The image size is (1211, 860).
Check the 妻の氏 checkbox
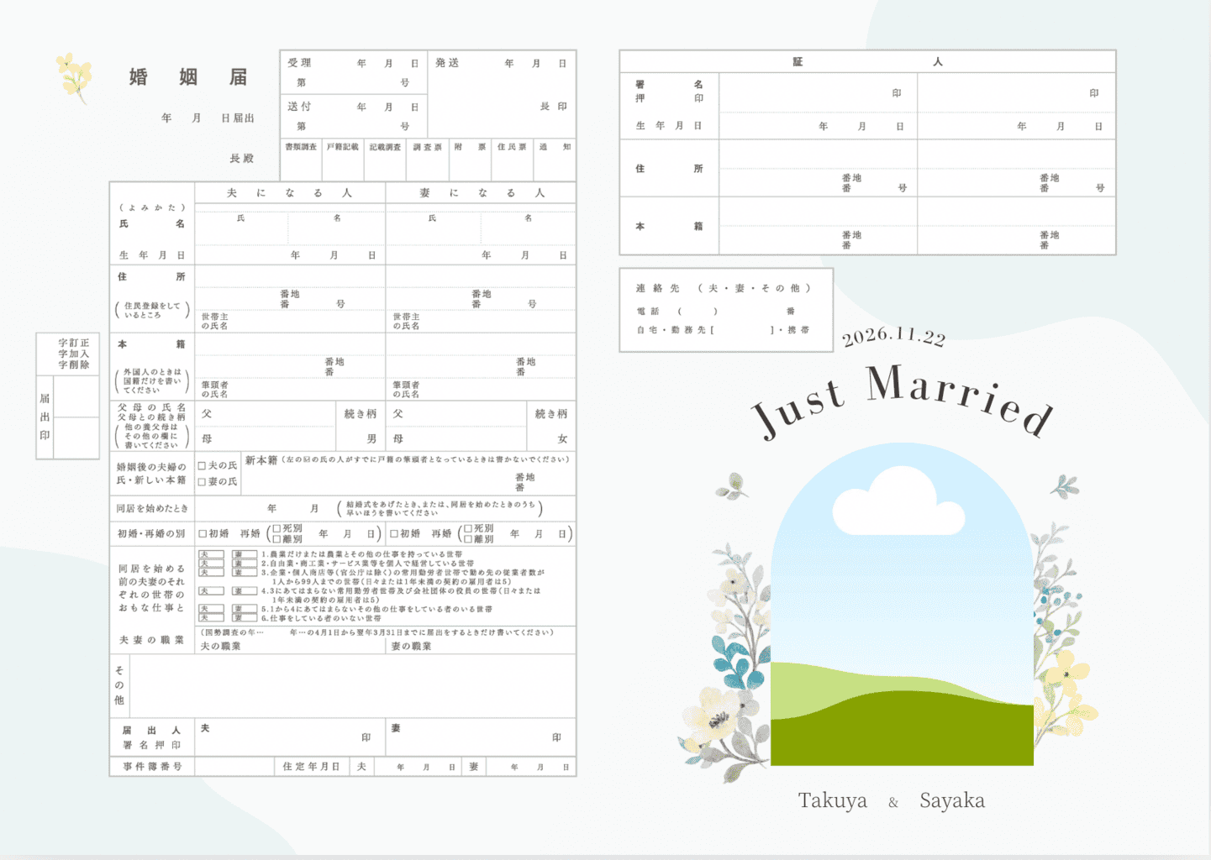pyautogui.click(x=202, y=482)
